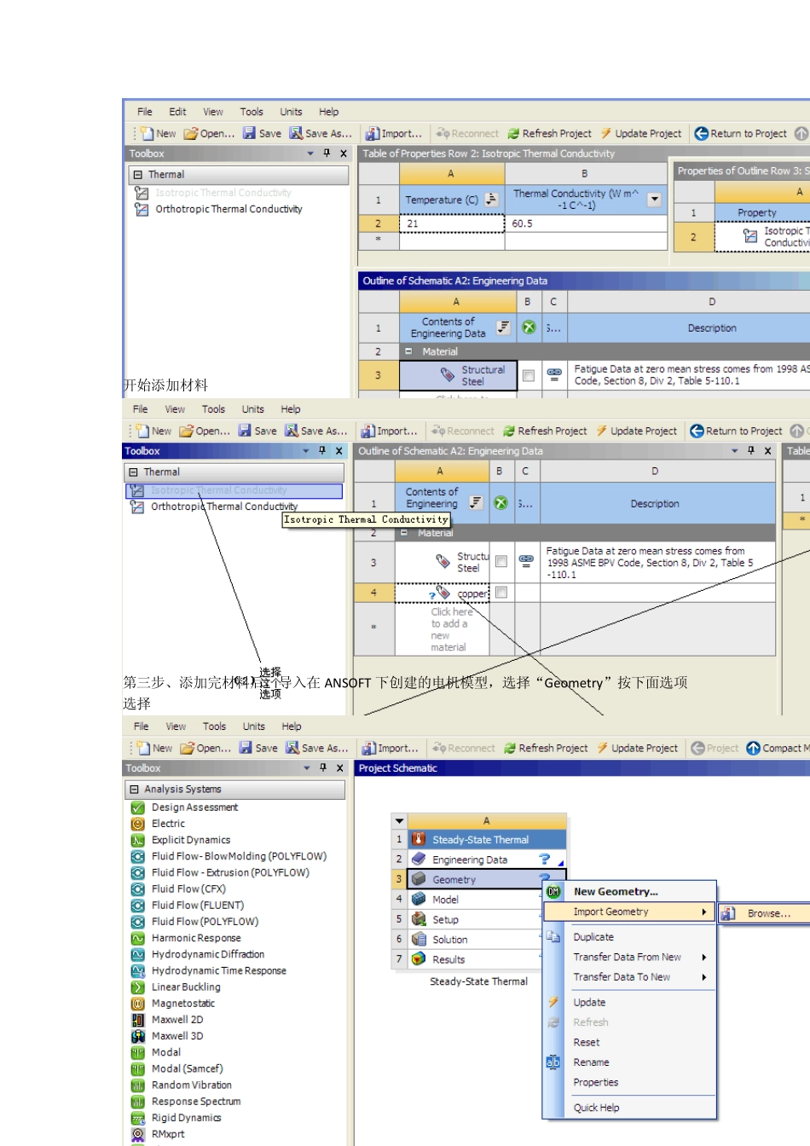
Task: Click Geometry cell icon in project schematic
Action: pyautogui.click(x=419, y=879)
